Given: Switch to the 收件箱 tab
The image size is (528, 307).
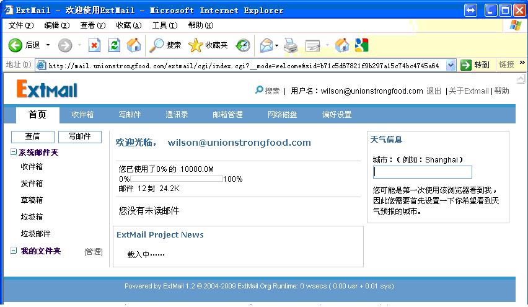Looking at the screenshot, I should tap(82, 115).
